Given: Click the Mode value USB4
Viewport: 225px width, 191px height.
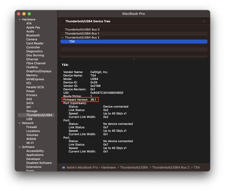Looking at the screenshot, I should click(94, 79).
